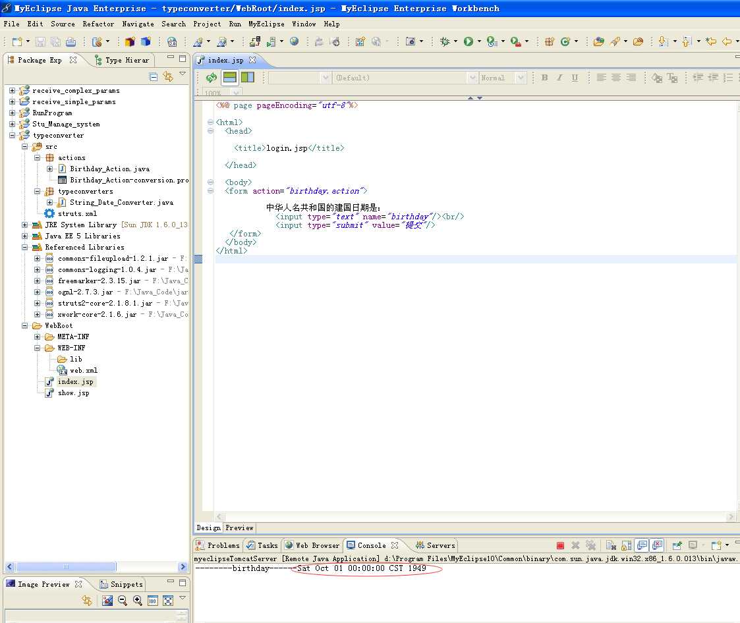The width and height of the screenshot is (740, 623).
Task: Click the Run External Tools toolbox icon
Action: pyautogui.click(x=516, y=41)
